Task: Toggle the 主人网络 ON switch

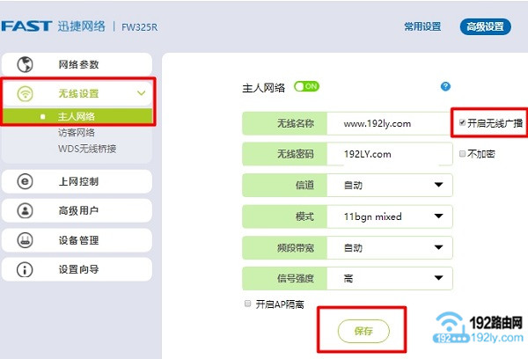Action: pyautogui.click(x=306, y=87)
